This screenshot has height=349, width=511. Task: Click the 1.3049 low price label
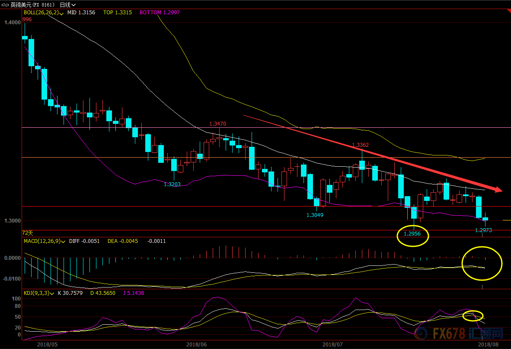pyautogui.click(x=315, y=215)
